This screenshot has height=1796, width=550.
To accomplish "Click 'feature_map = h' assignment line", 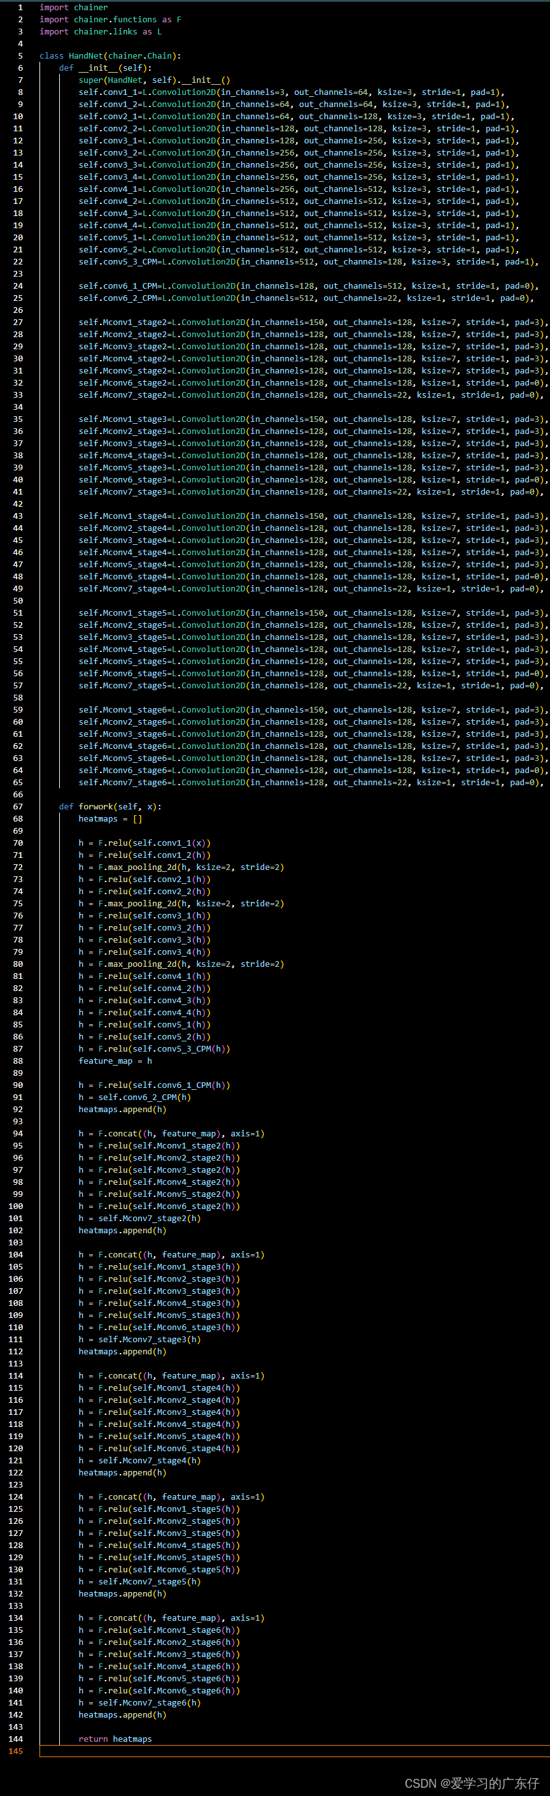I will 115,1061.
